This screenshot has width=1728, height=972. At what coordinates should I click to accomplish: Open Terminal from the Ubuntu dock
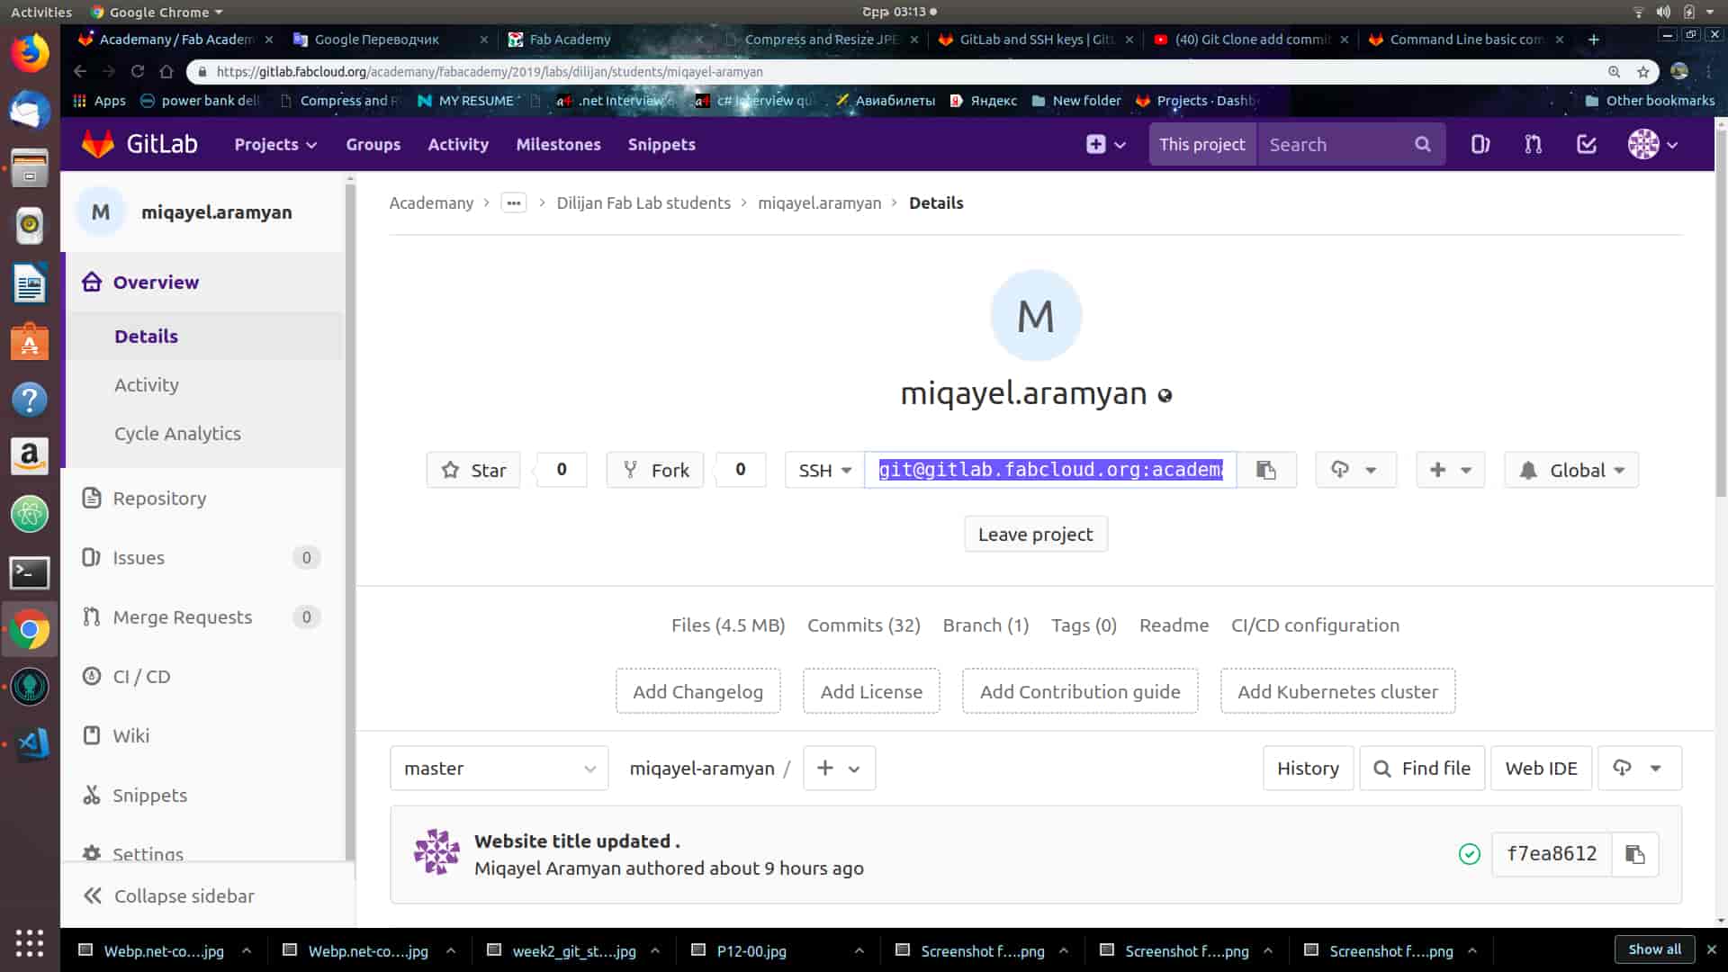[x=30, y=572]
